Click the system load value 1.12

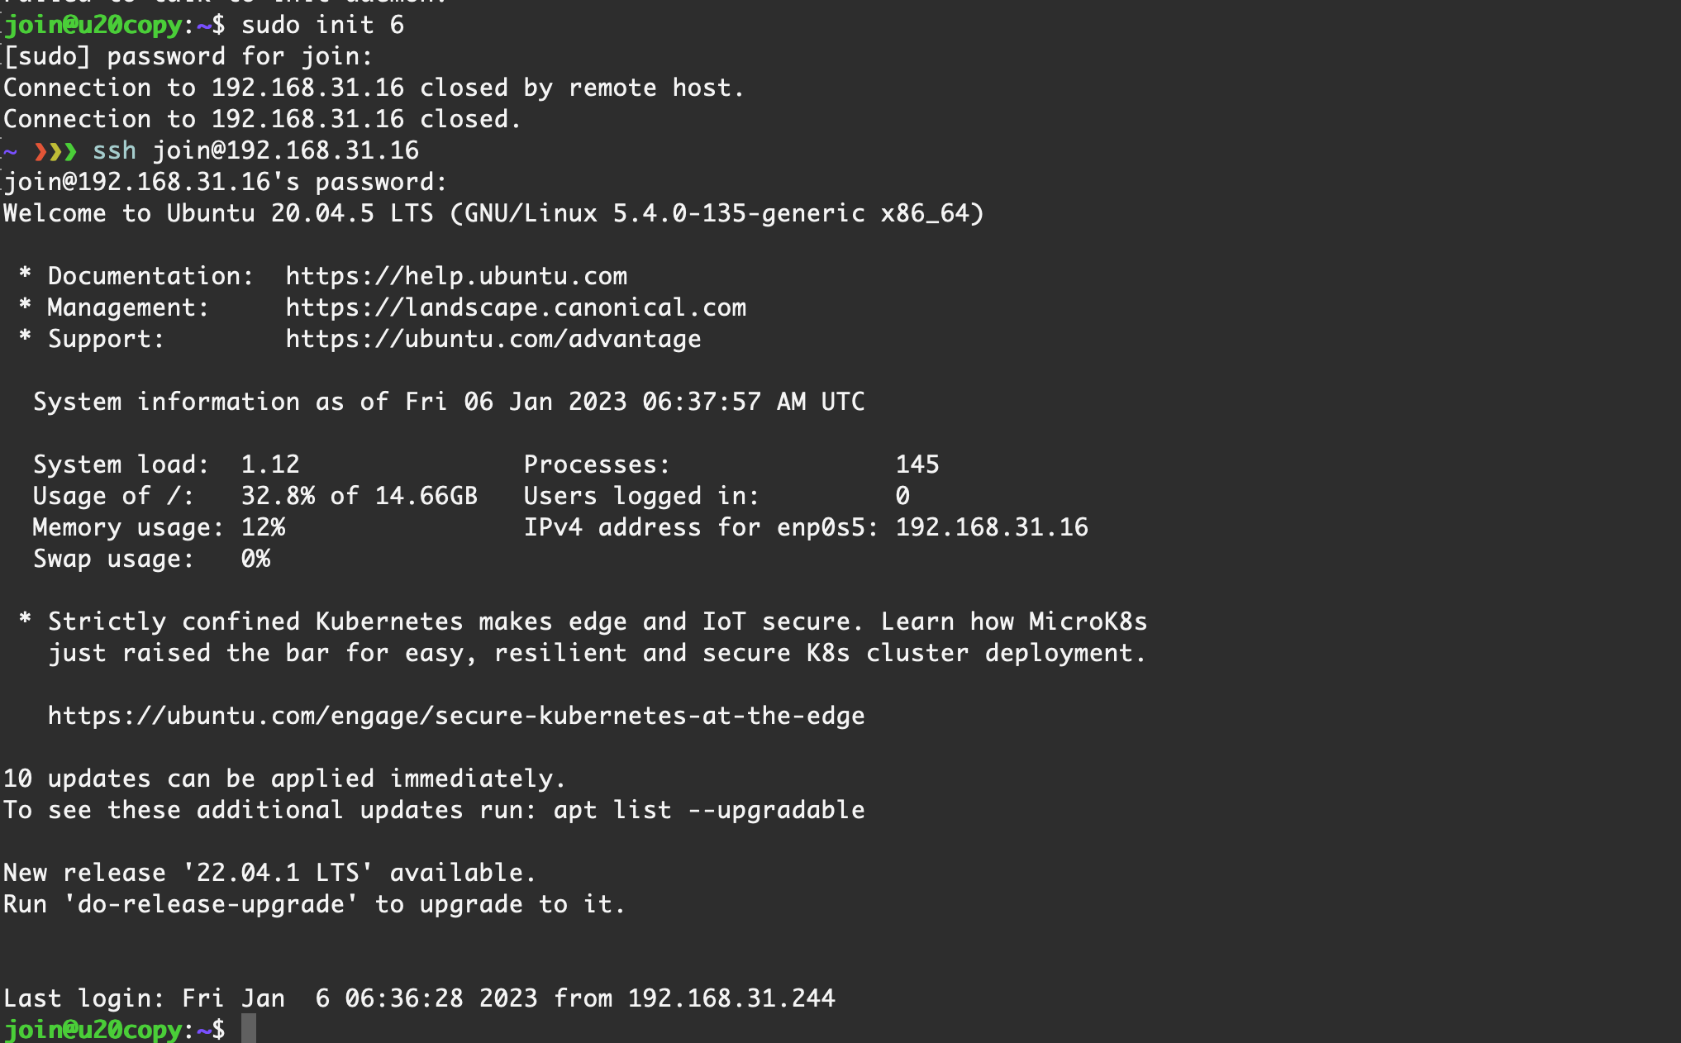point(270,464)
